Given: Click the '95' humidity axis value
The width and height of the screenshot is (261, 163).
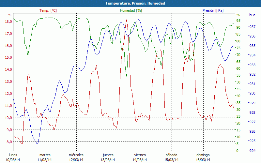Looking at the screenshot, I should (x=238, y=20).
